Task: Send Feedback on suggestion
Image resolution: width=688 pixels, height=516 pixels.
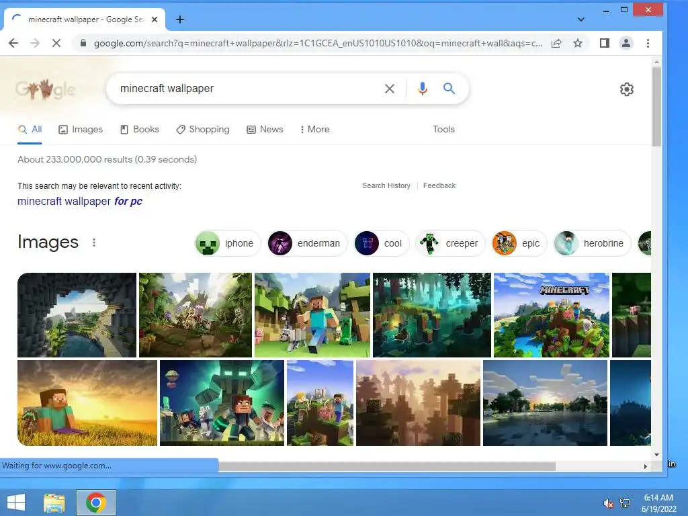Action: coord(439,185)
